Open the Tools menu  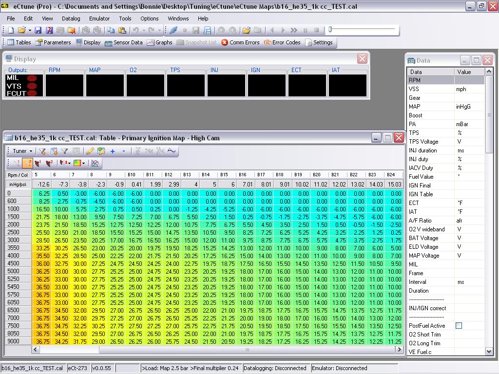pos(125,19)
